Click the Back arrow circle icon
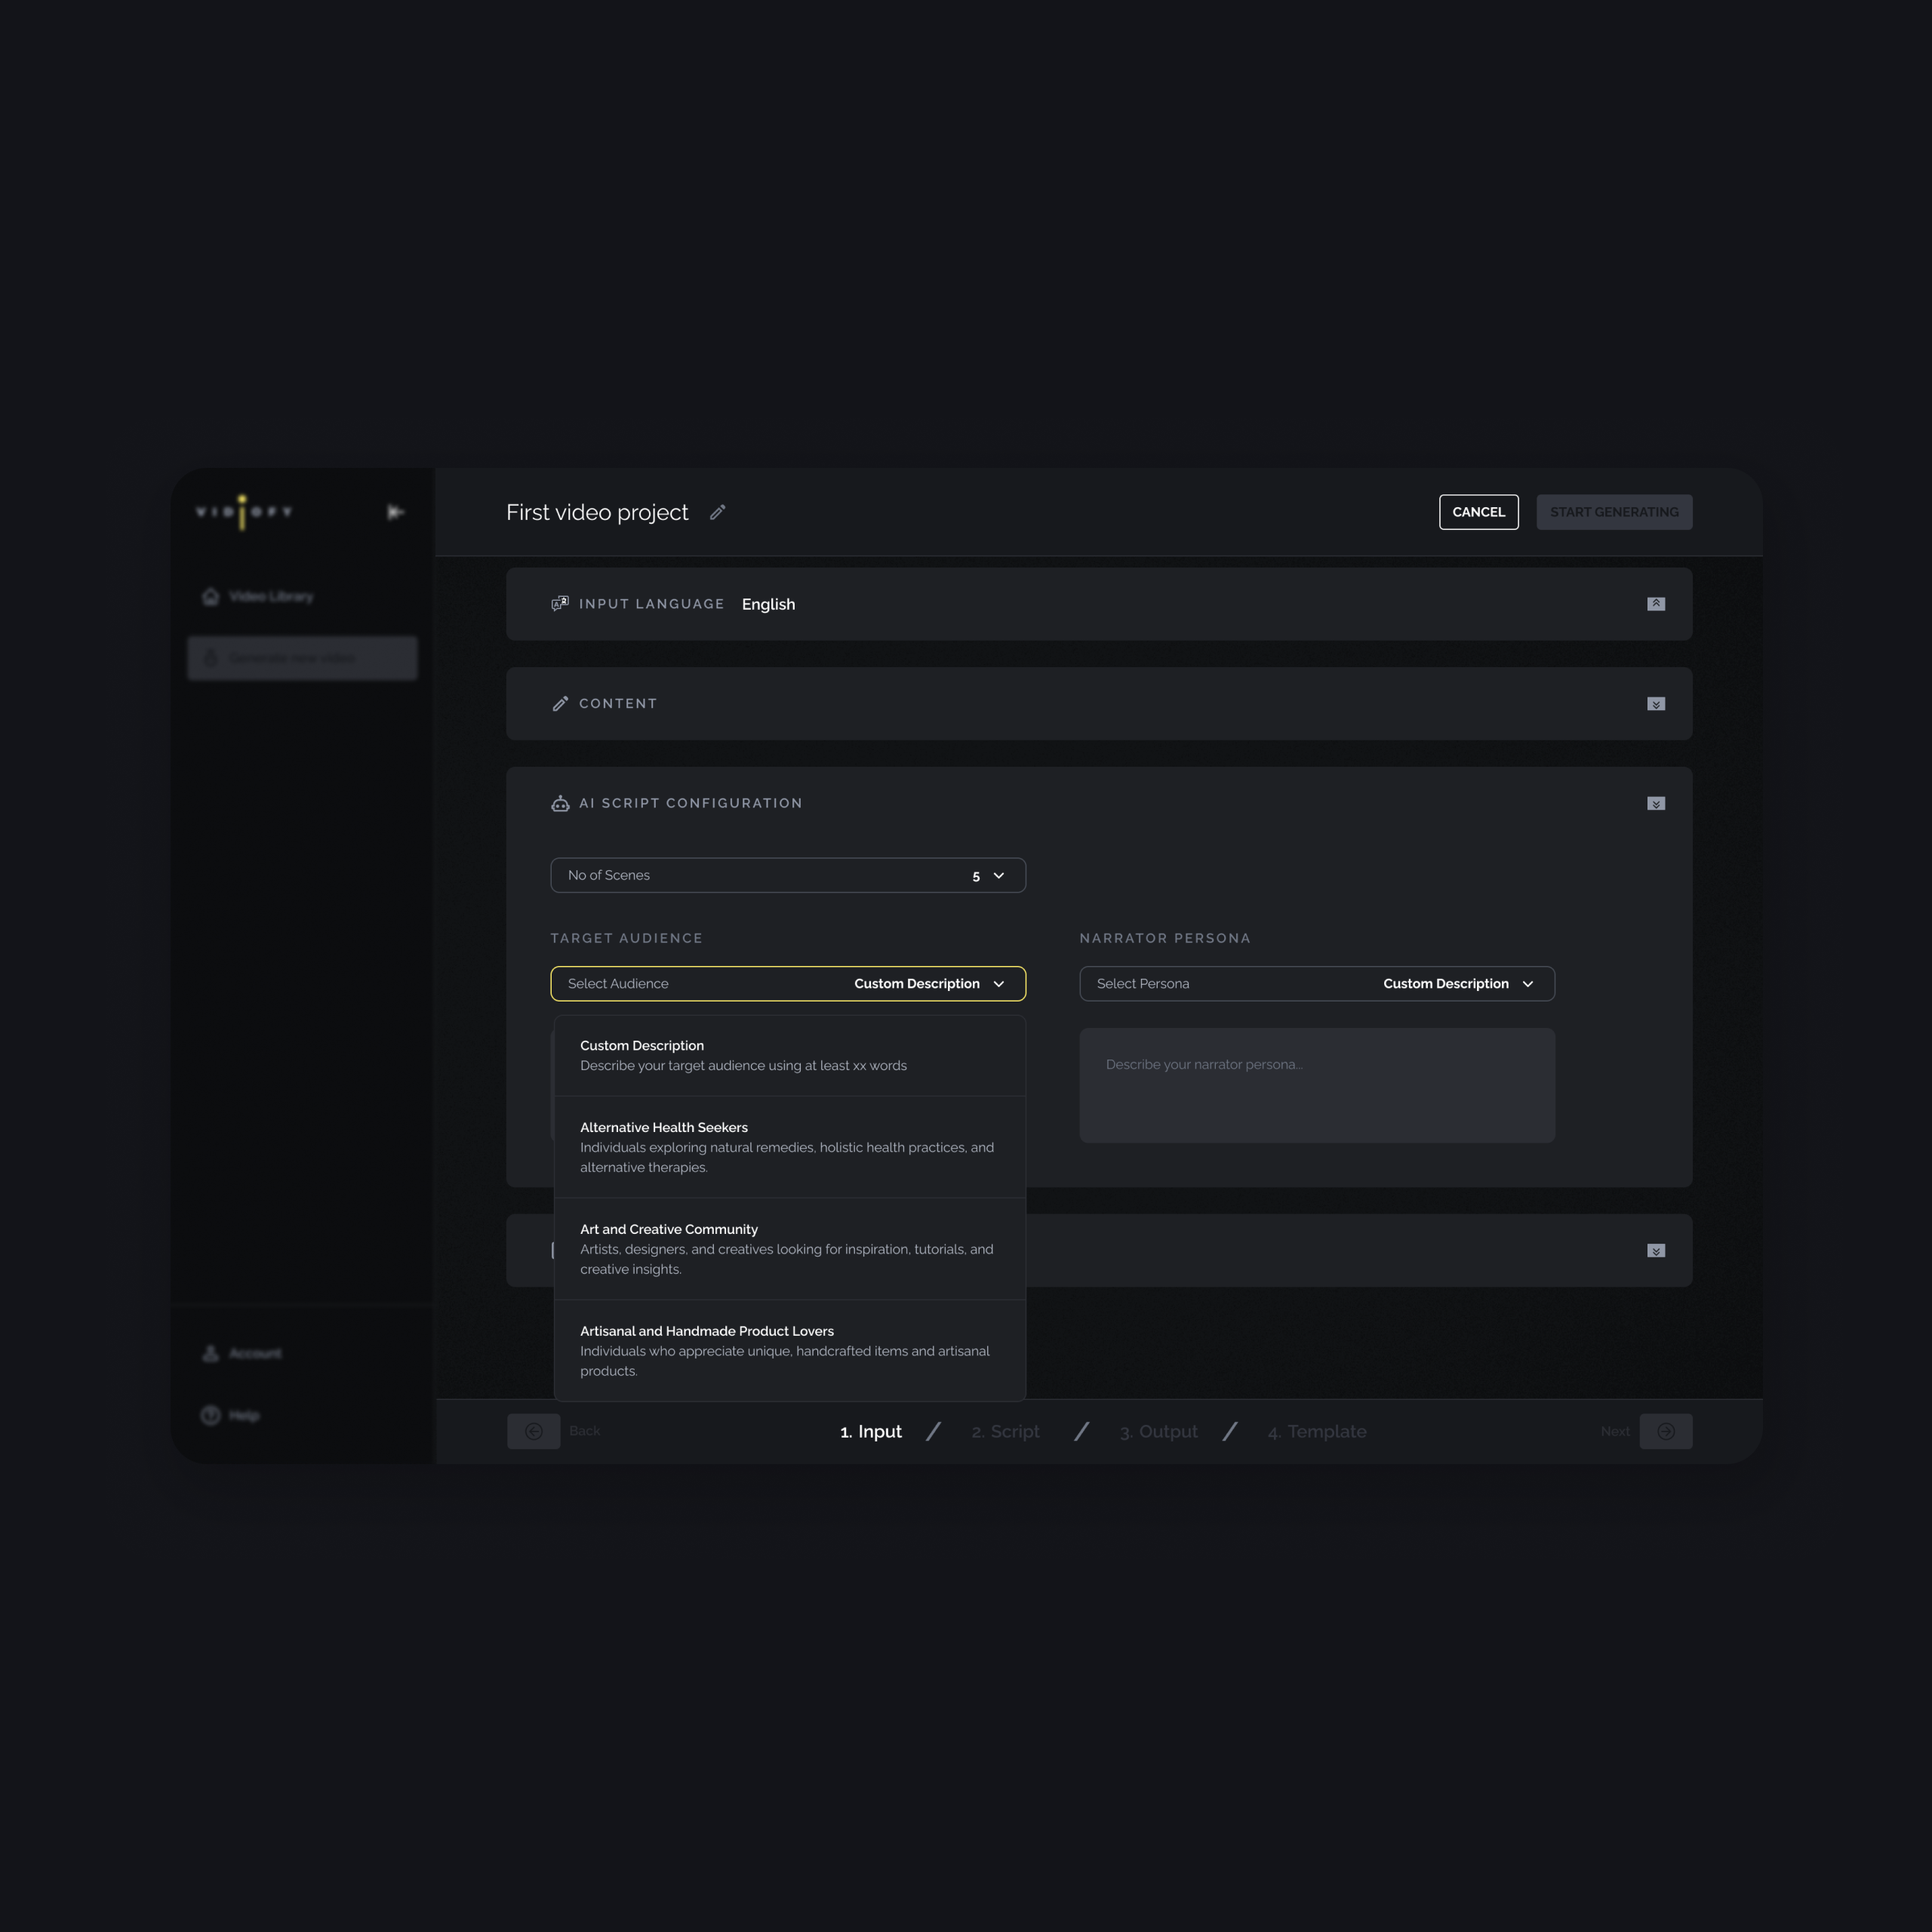1932x1932 pixels. coord(534,1431)
